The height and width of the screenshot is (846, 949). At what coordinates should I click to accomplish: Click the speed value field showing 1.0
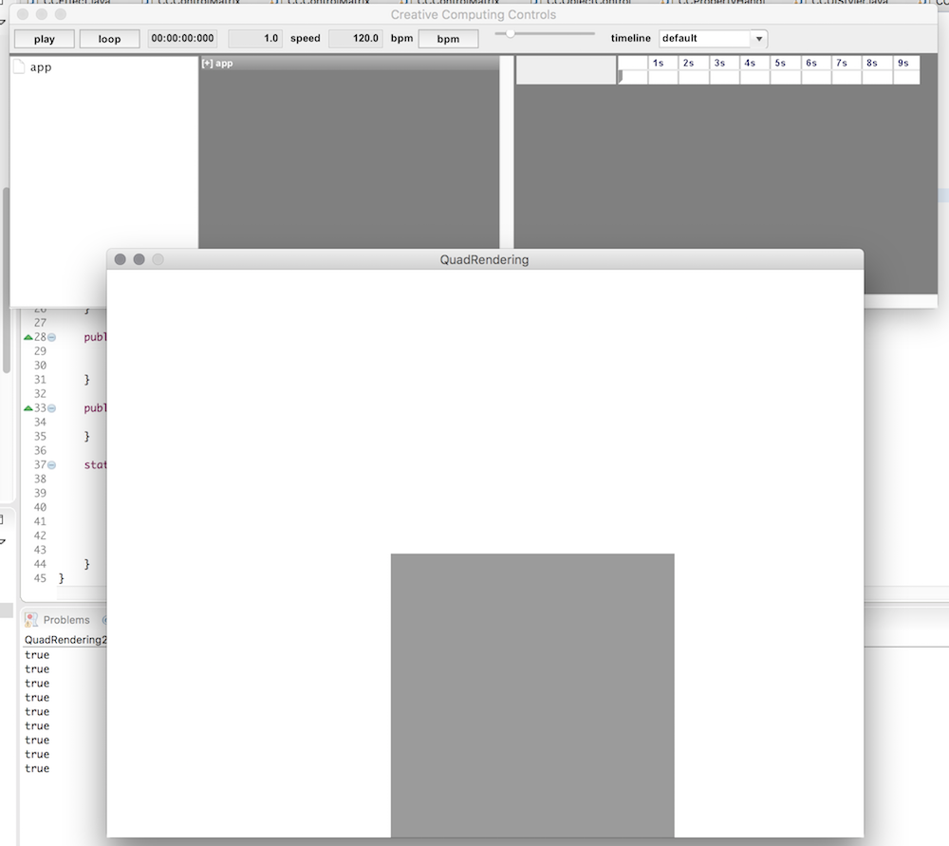pyautogui.click(x=255, y=39)
